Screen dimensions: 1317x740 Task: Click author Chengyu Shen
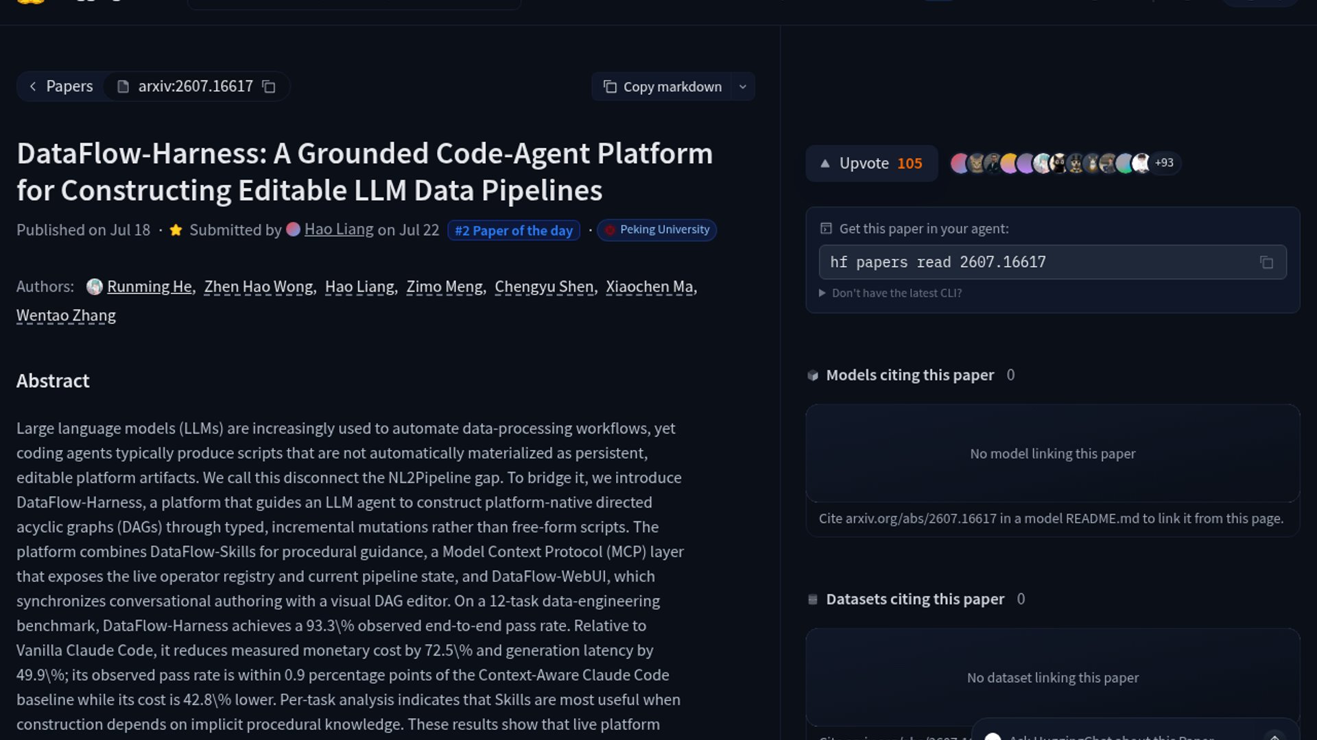click(544, 286)
